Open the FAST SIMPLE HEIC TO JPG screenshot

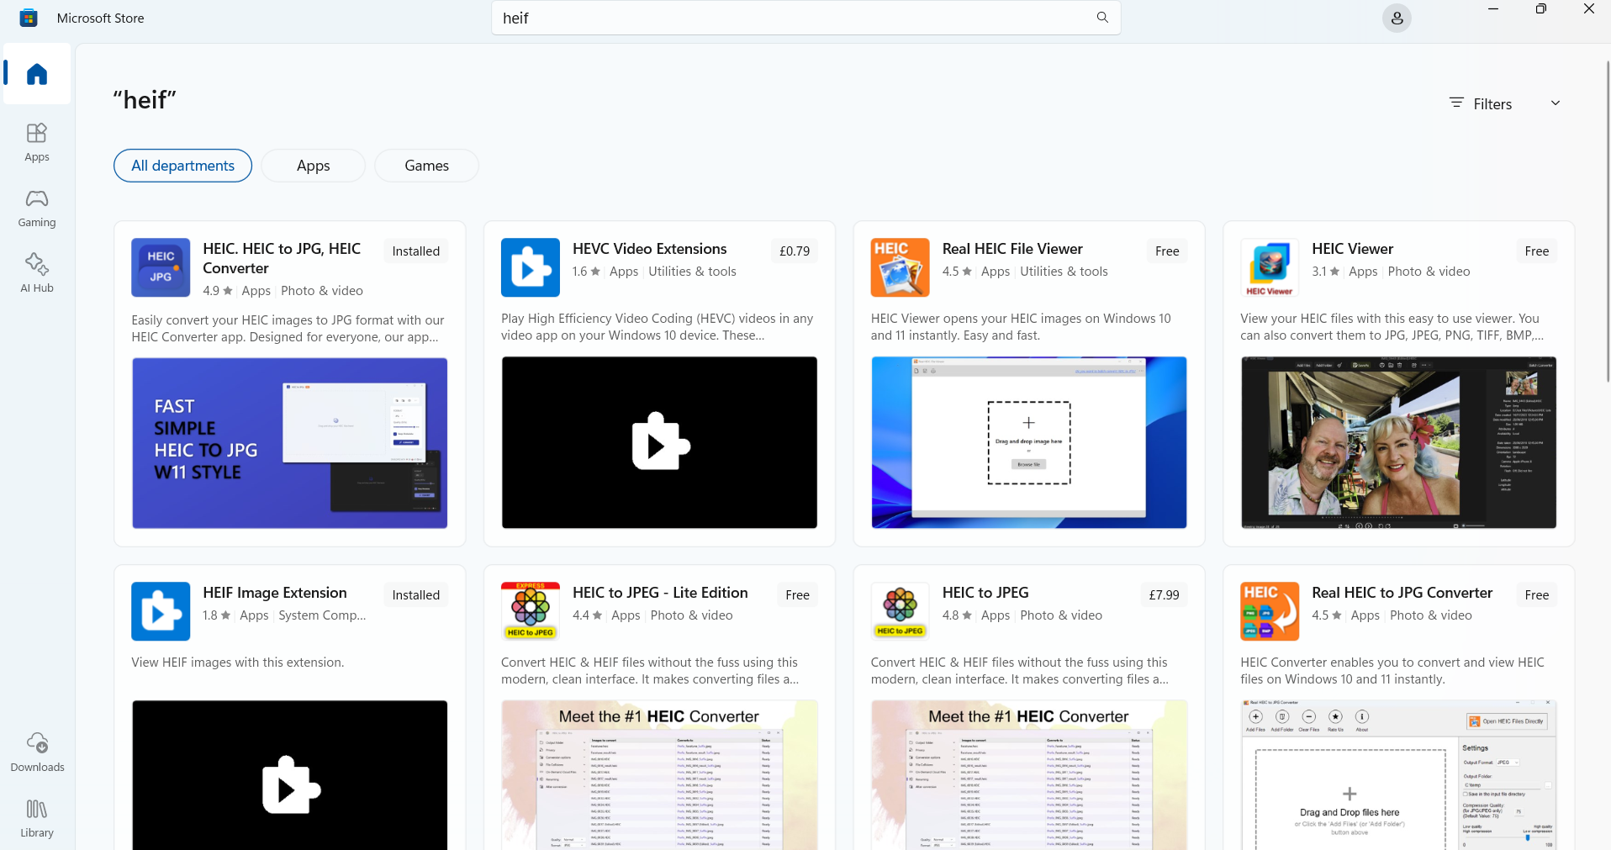pyautogui.click(x=289, y=443)
